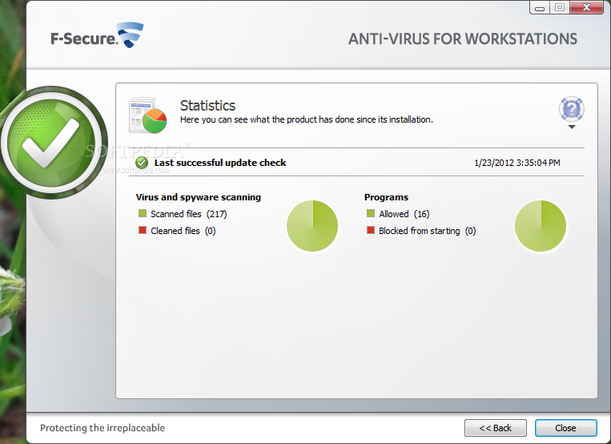The image size is (611, 444).
Task: Click the 'Last successful update check' label
Action: 220,163
